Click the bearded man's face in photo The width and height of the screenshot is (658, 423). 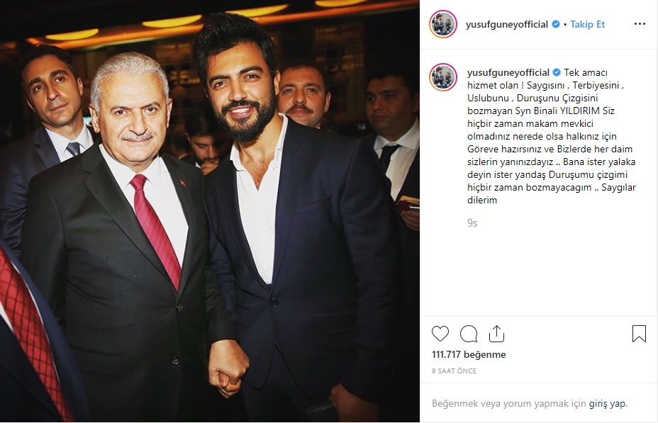coord(241,96)
